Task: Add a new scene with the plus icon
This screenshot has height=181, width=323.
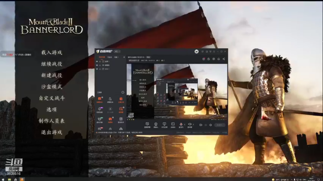Action: tap(124, 57)
